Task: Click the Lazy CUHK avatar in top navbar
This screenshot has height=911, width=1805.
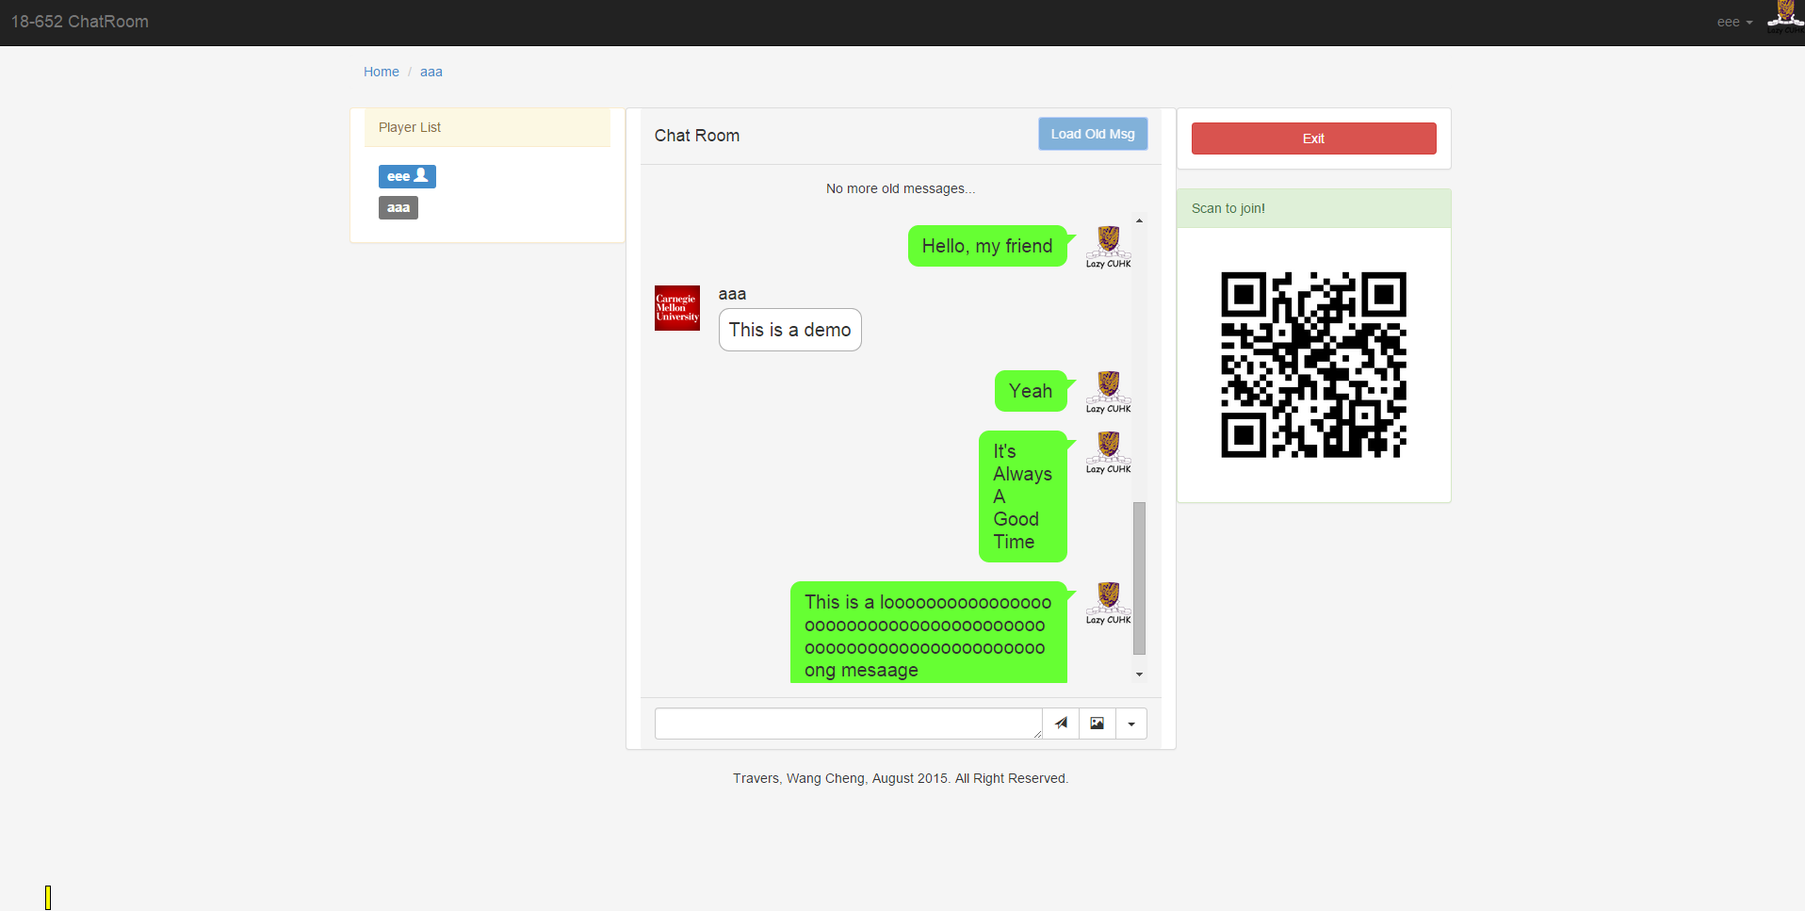Action: (x=1785, y=17)
